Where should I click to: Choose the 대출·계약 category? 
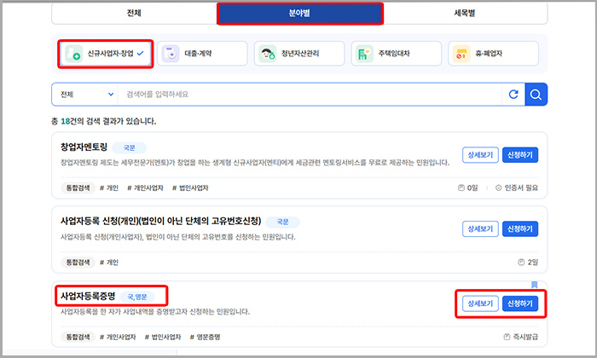point(202,54)
